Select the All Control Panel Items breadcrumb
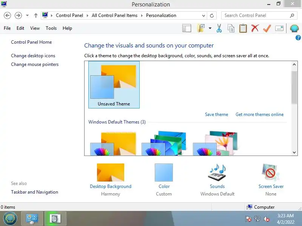 click(x=115, y=15)
